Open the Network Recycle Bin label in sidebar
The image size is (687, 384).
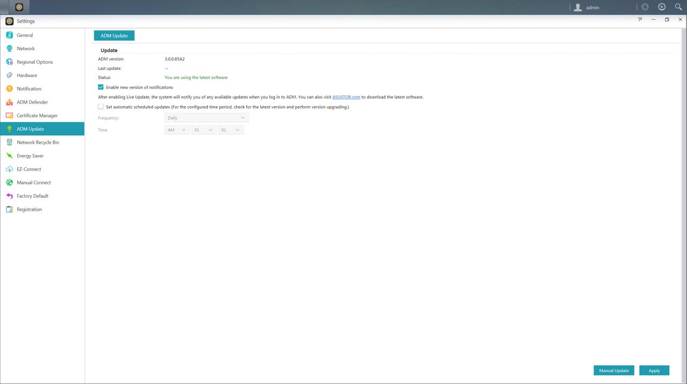(38, 143)
